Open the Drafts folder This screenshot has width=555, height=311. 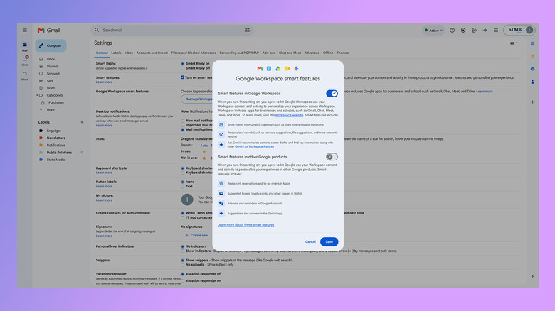pyautogui.click(x=51, y=88)
